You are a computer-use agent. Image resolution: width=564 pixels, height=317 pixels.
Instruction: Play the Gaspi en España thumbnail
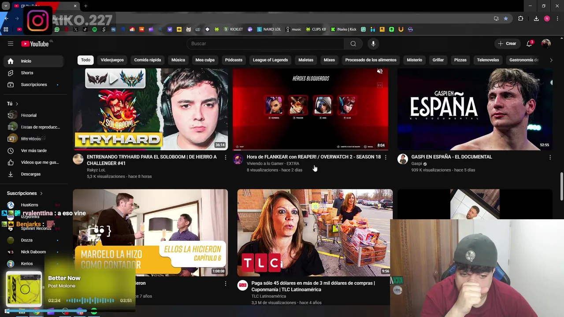point(475,109)
